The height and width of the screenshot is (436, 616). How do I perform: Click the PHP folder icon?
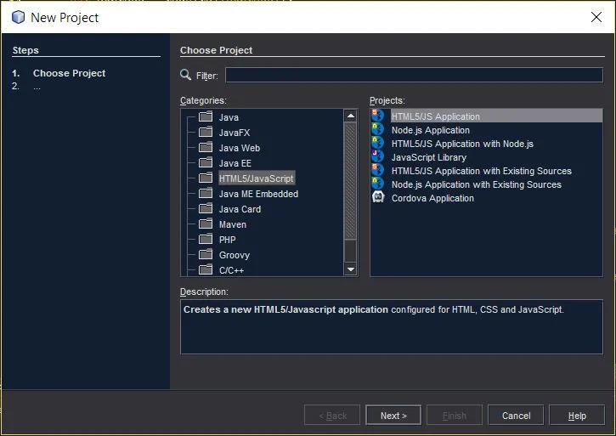click(x=206, y=239)
